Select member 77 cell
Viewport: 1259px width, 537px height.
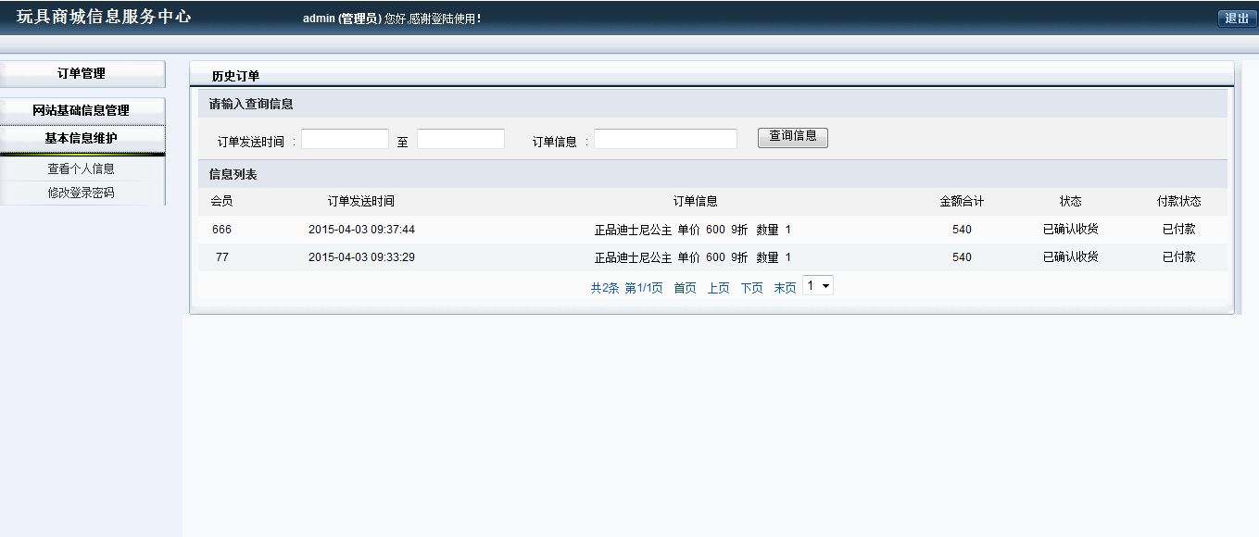[221, 257]
